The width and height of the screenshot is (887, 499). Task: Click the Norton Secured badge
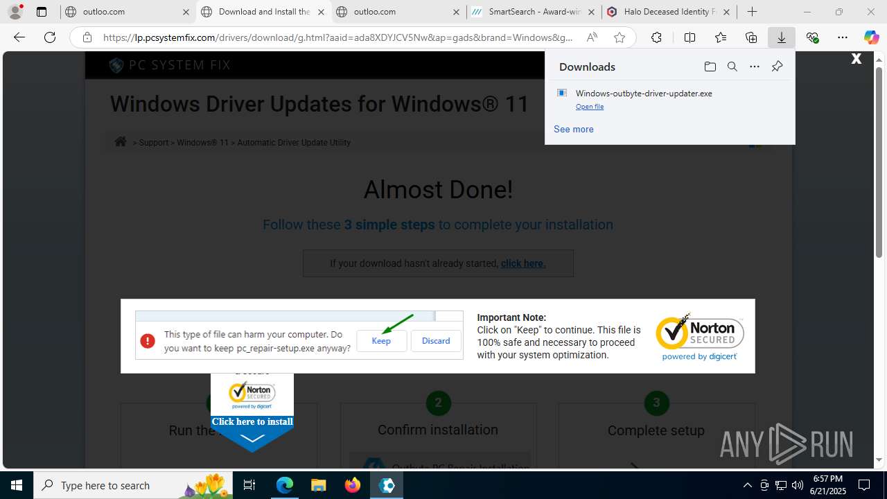click(700, 337)
